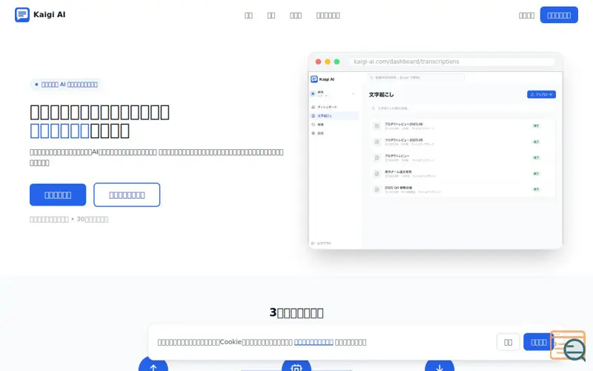Open the fourth header navigation link
The width and height of the screenshot is (593, 371).
(x=328, y=16)
